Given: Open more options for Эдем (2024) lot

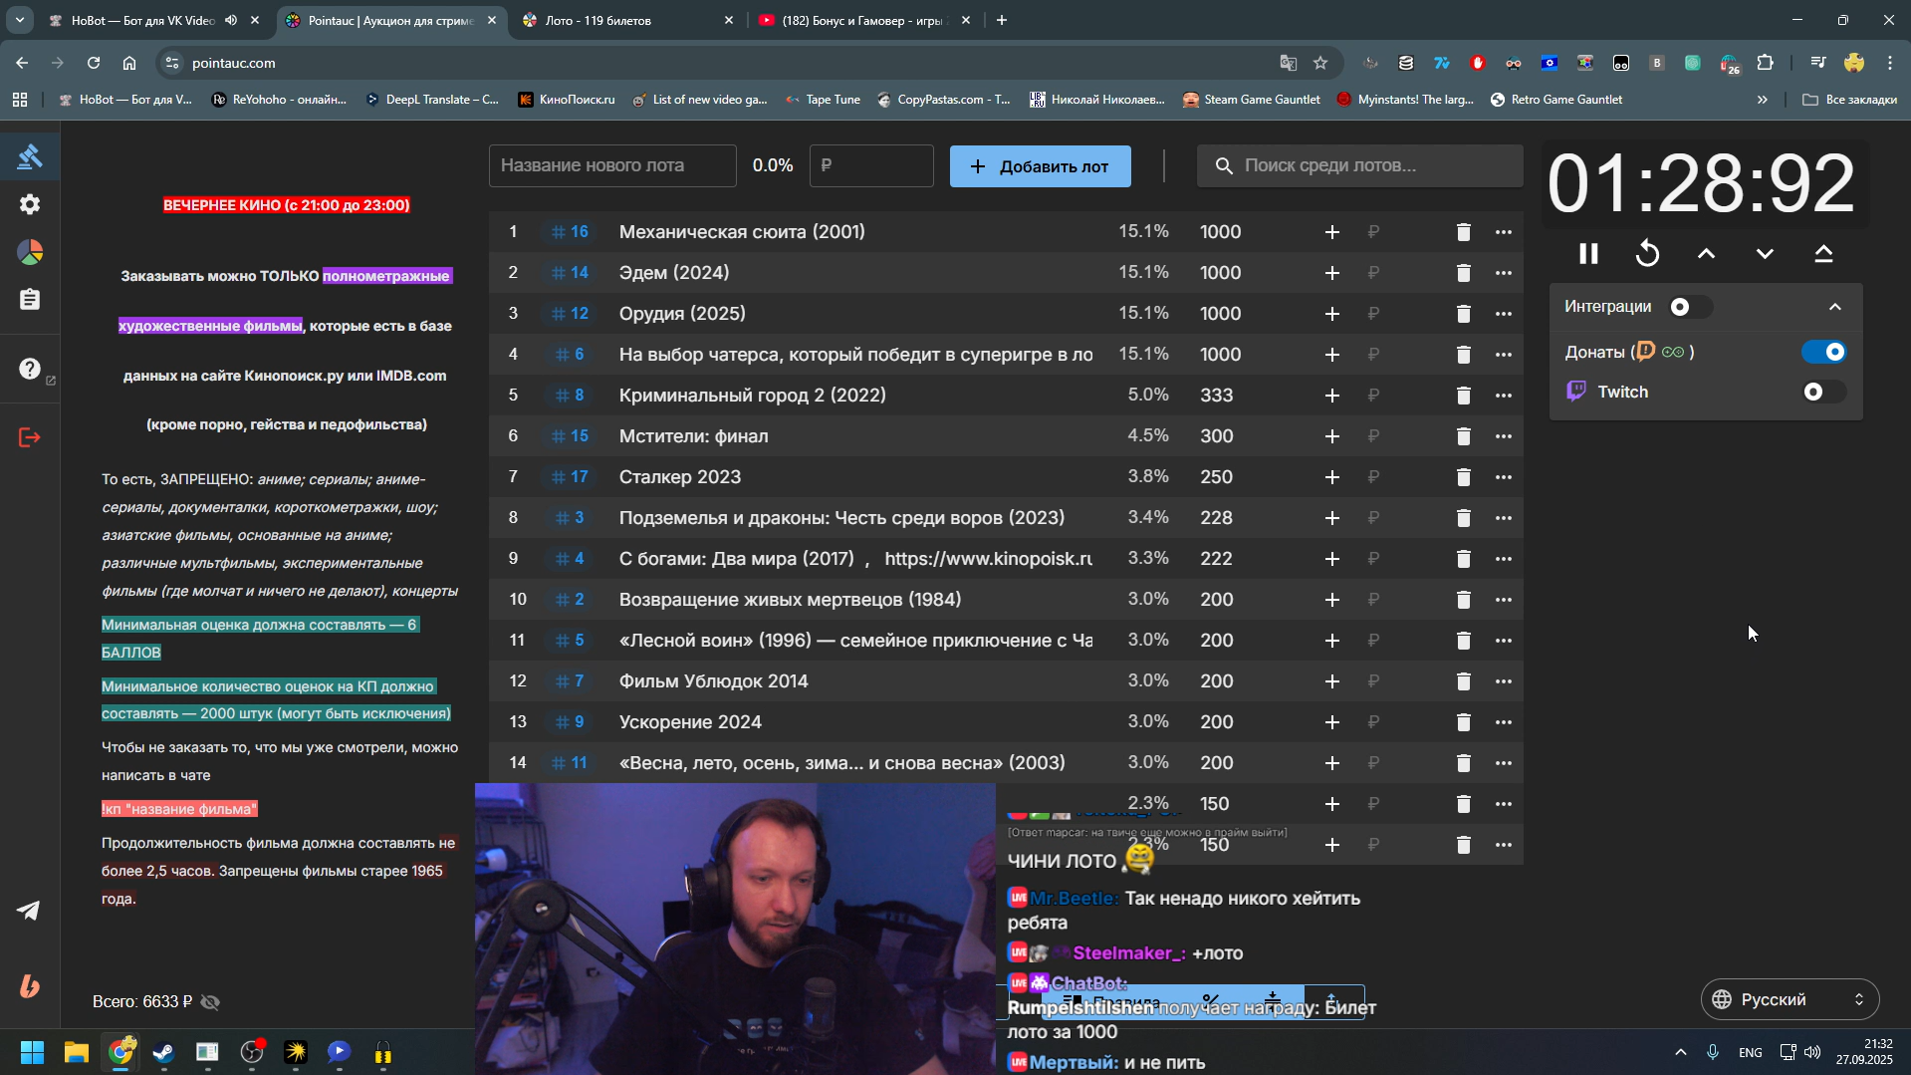Looking at the screenshot, I should (1504, 273).
